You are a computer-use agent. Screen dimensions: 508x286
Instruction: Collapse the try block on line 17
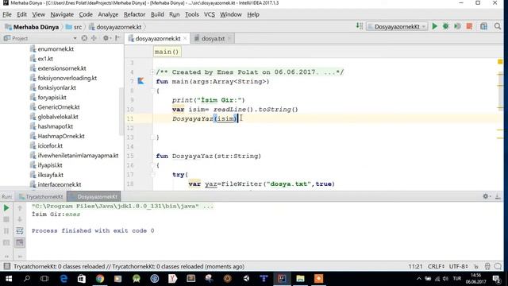153,175
